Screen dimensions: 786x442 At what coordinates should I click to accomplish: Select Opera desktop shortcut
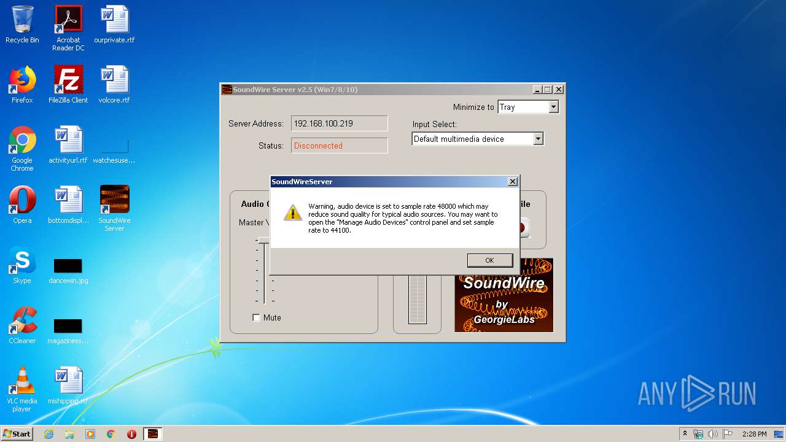click(22, 205)
